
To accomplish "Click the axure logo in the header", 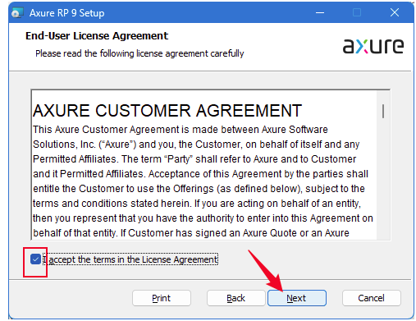I will (x=373, y=46).
